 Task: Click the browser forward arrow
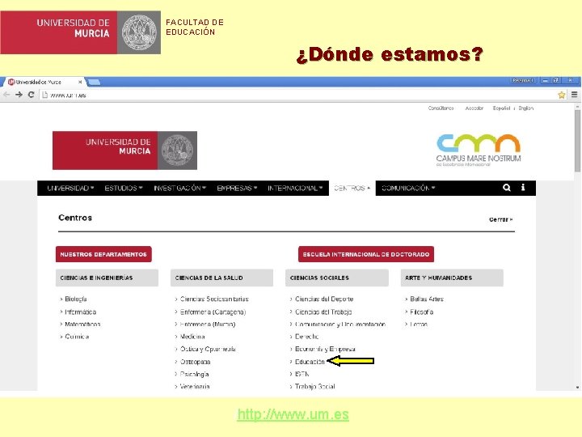(19, 95)
